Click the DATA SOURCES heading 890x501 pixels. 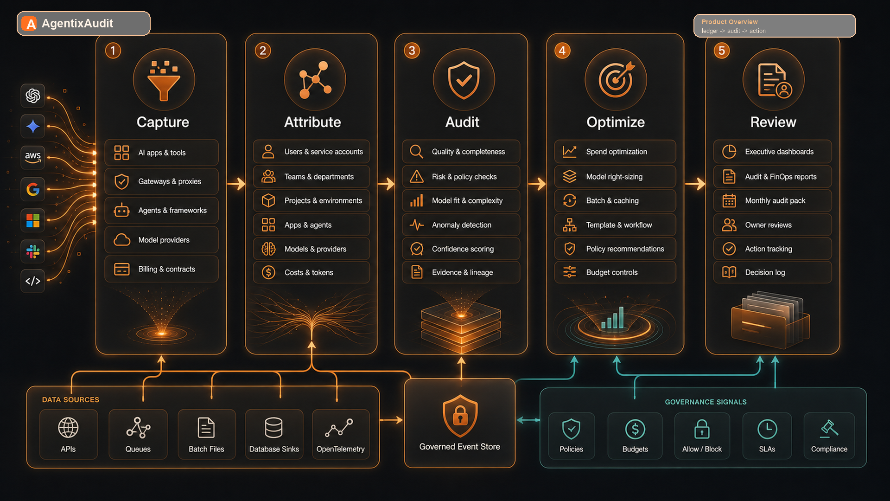pos(70,399)
